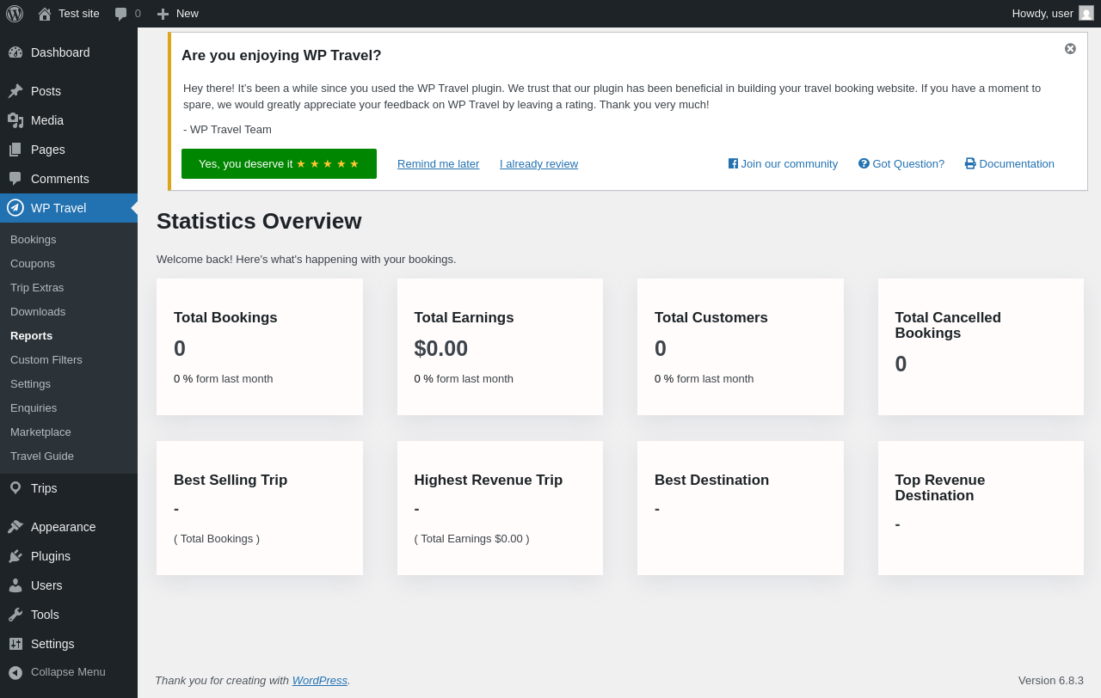Screen dimensions: 1101x698
Task: Dismiss the WP Travel review notice
Action: [x=1070, y=49]
